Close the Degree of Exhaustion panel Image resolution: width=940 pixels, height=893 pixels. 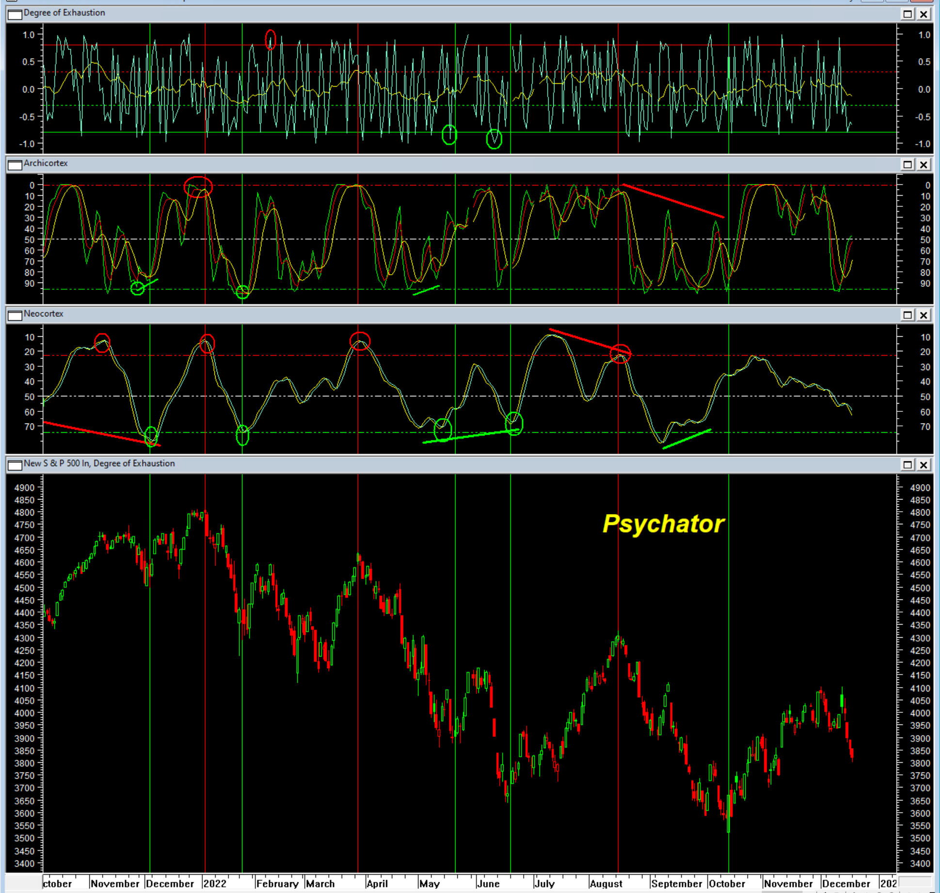924,14
